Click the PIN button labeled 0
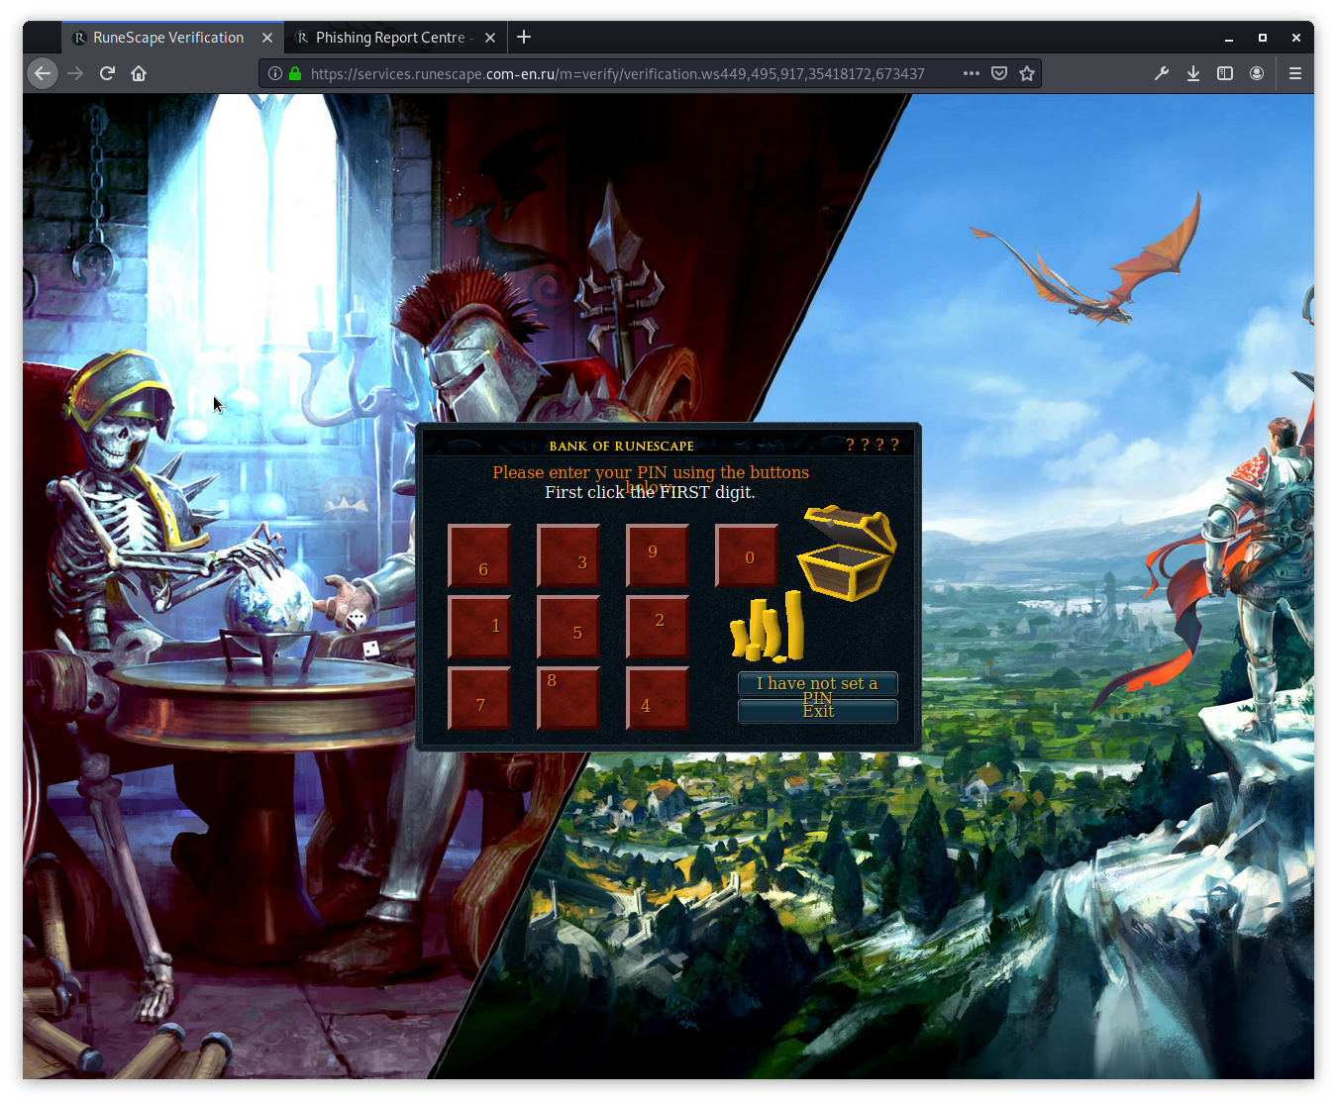This screenshot has width=1337, height=1104. click(747, 555)
